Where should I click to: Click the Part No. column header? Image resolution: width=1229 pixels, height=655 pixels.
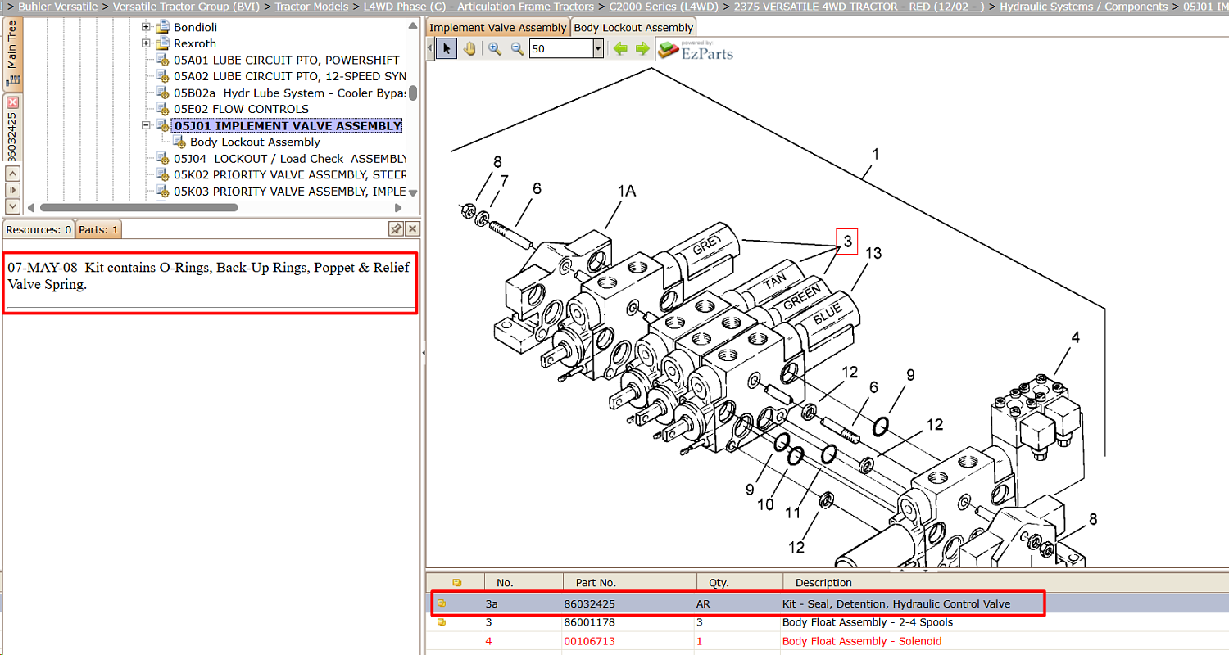point(629,583)
